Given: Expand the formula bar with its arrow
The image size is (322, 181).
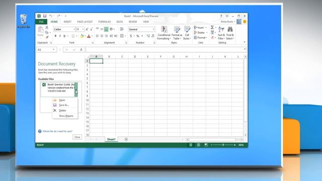Looking at the screenshot, I should point(245,49).
